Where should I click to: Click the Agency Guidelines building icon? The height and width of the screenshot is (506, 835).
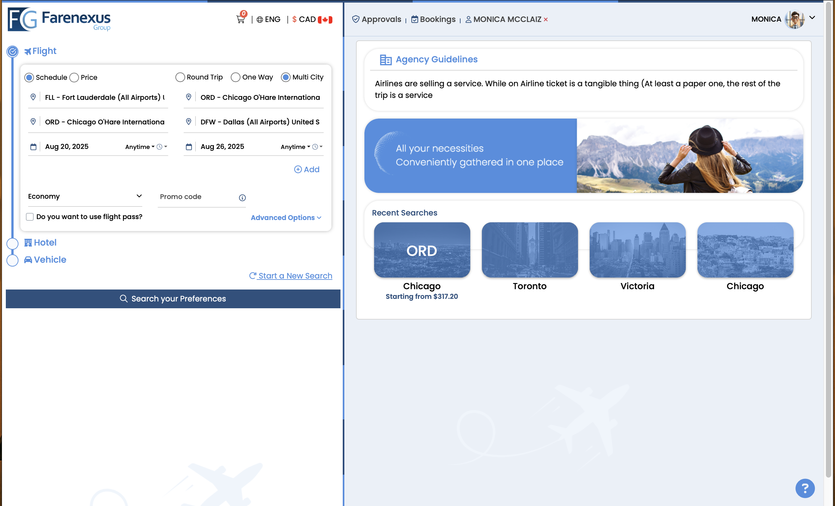pyautogui.click(x=386, y=59)
